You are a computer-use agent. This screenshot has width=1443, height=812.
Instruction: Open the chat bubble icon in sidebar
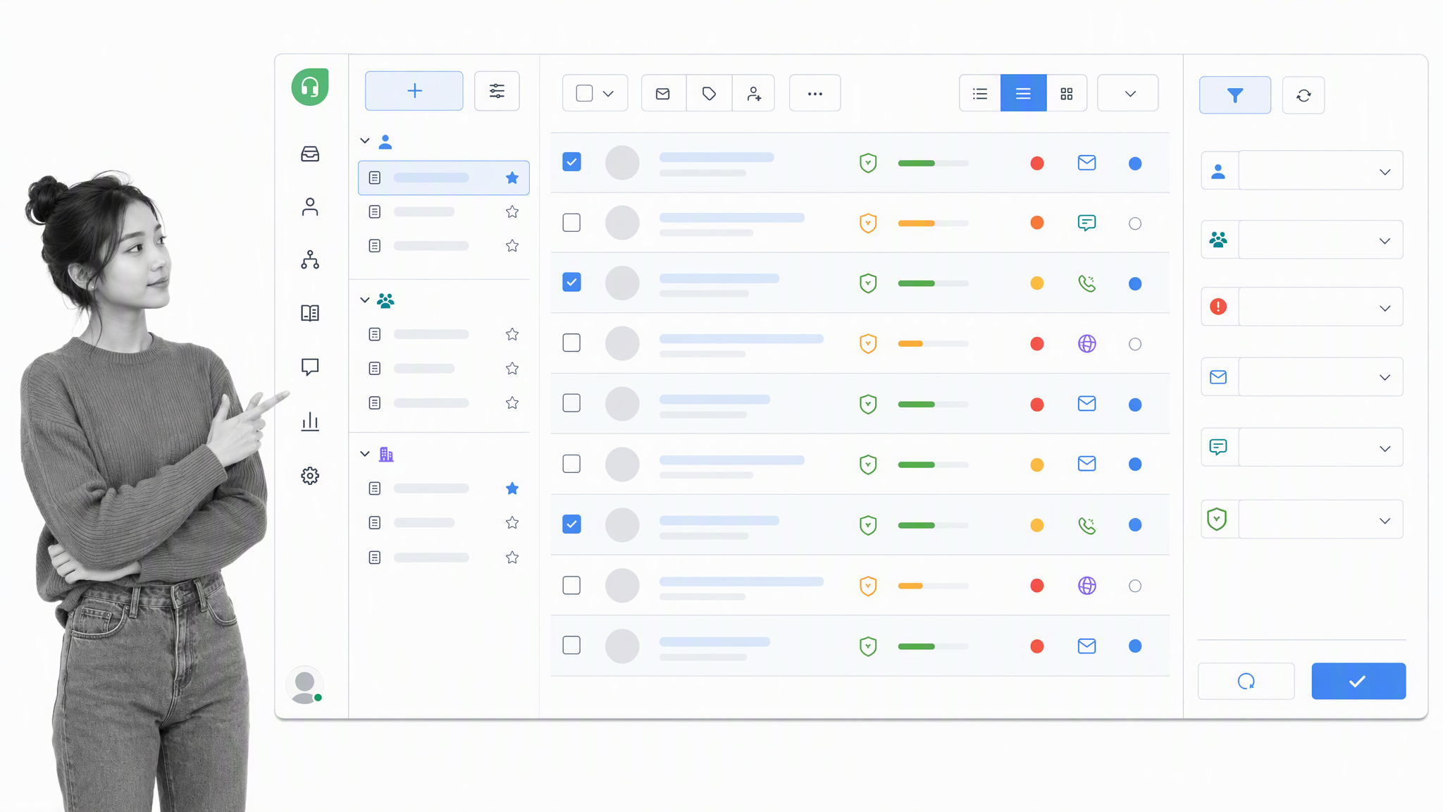[310, 367]
